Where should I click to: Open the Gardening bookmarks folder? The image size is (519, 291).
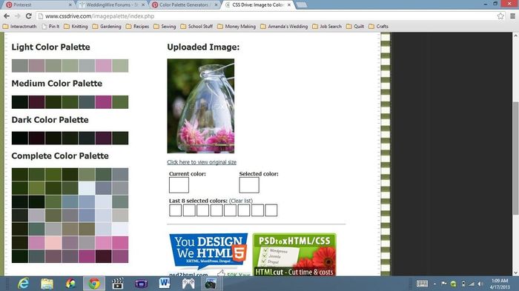[x=107, y=27]
